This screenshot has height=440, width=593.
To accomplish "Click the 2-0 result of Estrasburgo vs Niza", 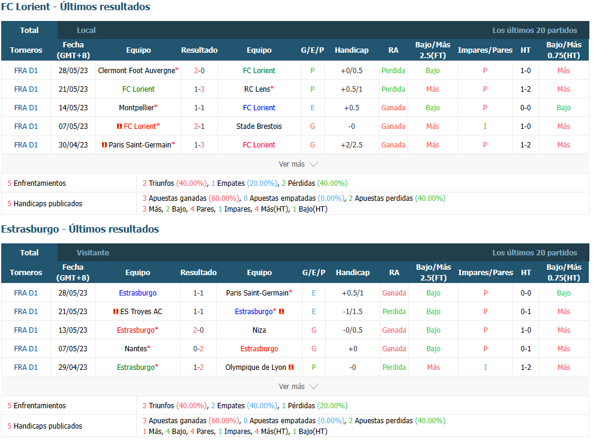I will coord(199,330).
